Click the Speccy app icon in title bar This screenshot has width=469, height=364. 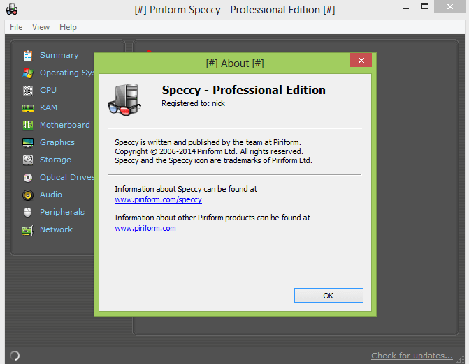tap(12, 9)
